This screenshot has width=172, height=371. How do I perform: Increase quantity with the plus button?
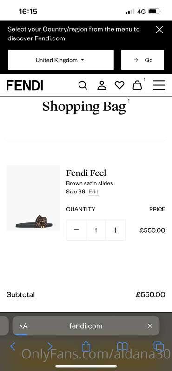115,230
